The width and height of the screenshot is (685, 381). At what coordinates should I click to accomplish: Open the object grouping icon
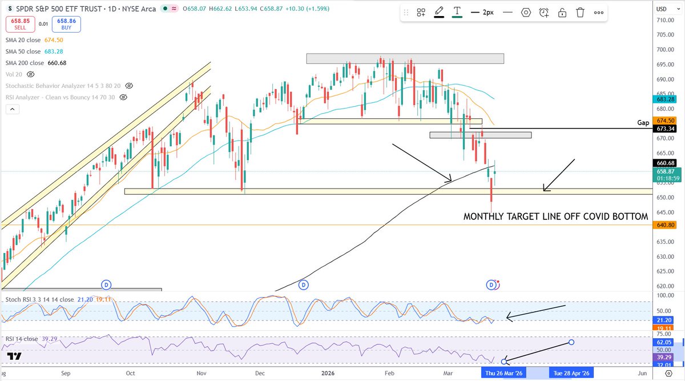click(x=421, y=12)
